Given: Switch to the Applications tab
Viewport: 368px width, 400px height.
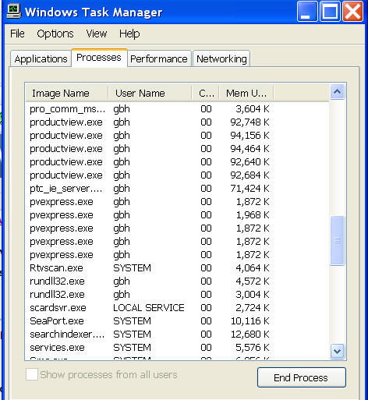Looking at the screenshot, I should coord(41,59).
